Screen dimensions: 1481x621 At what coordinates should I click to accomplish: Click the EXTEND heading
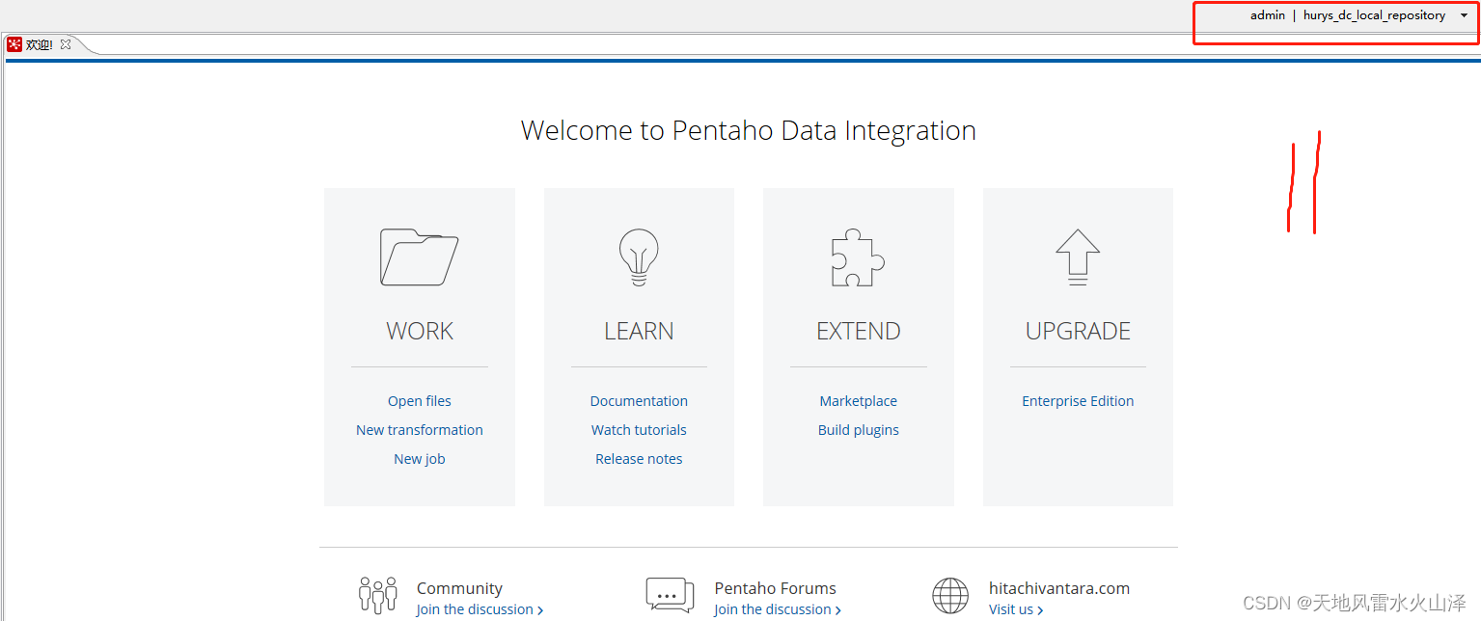(x=859, y=331)
